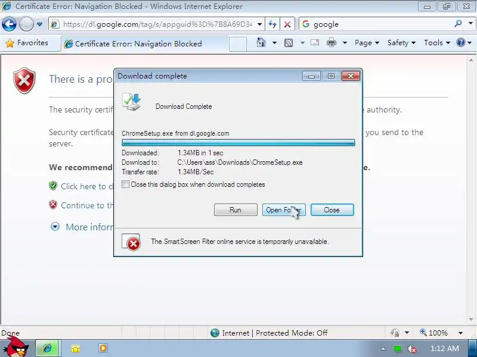Show hidden tray icons arrow
This screenshot has height=357, width=477.
tap(383, 349)
